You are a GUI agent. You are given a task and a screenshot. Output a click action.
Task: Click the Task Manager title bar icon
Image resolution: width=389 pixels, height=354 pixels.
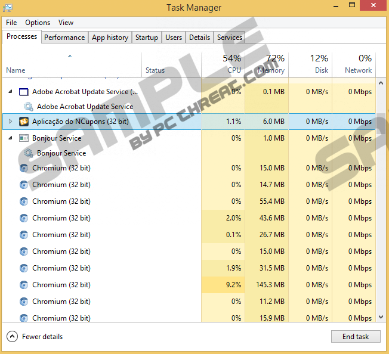[8, 8]
